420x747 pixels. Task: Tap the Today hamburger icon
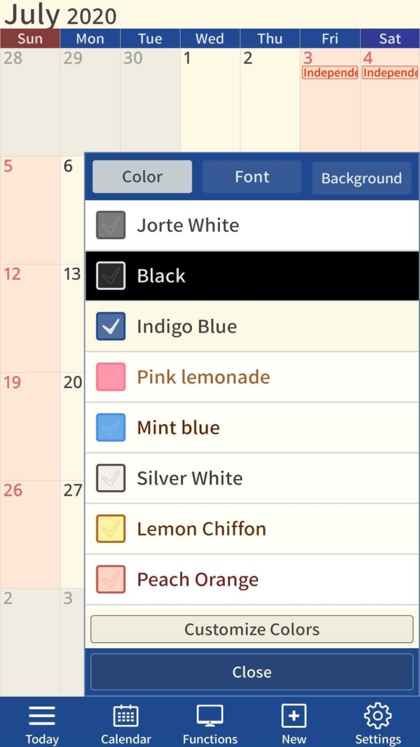coord(42,716)
